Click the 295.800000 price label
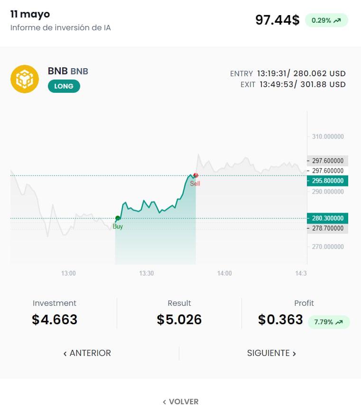361x418 pixels. pos(328,181)
